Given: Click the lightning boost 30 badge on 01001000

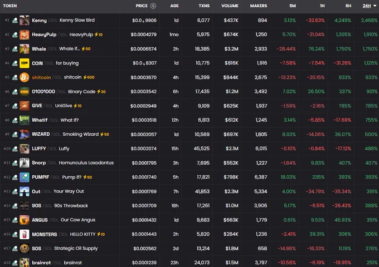Looking at the screenshot, I should pyautogui.click(x=101, y=92).
